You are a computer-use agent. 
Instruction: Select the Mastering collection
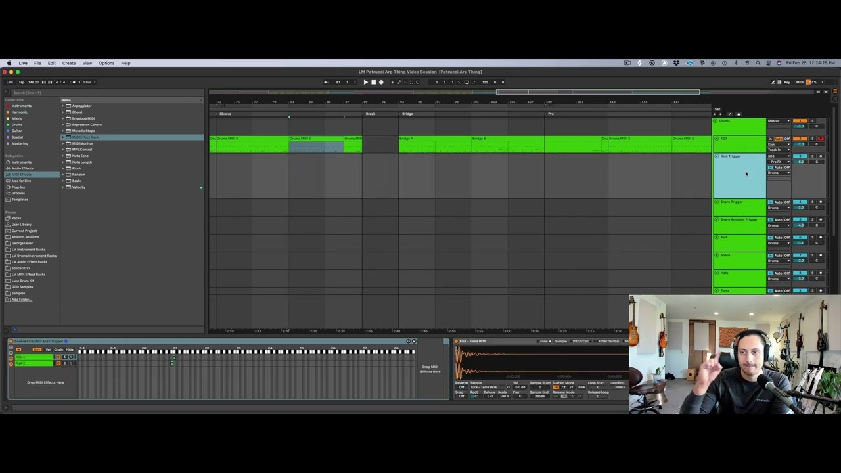tap(19, 143)
